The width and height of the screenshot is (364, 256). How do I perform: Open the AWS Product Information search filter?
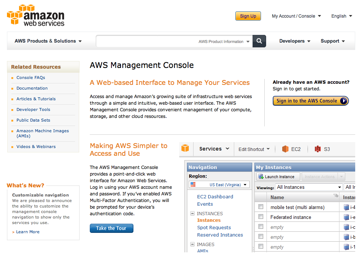224,42
